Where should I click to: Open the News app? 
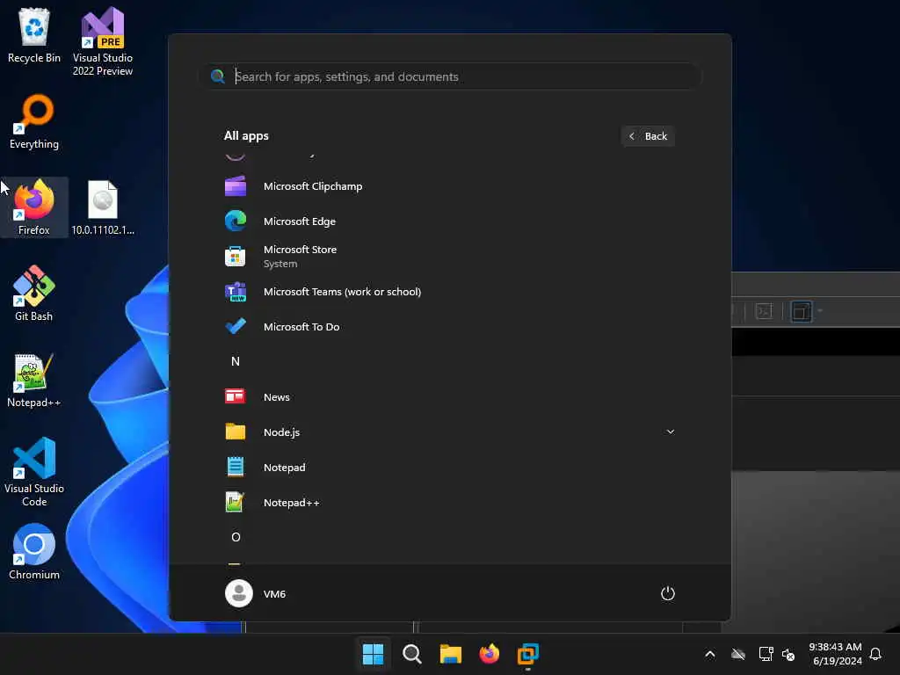[449, 396]
